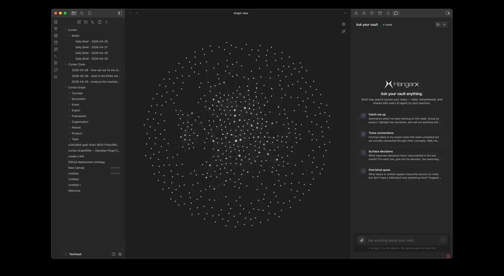Choose the Trace connections suggestion
The width and height of the screenshot is (504, 276).
coord(402,137)
